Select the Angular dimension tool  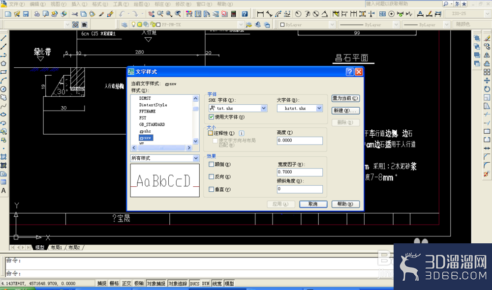pyautogui.click(x=325, y=14)
